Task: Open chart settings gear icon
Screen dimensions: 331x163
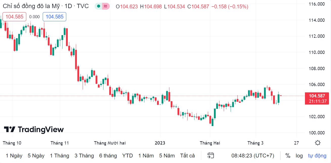Action: click(x=318, y=143)
